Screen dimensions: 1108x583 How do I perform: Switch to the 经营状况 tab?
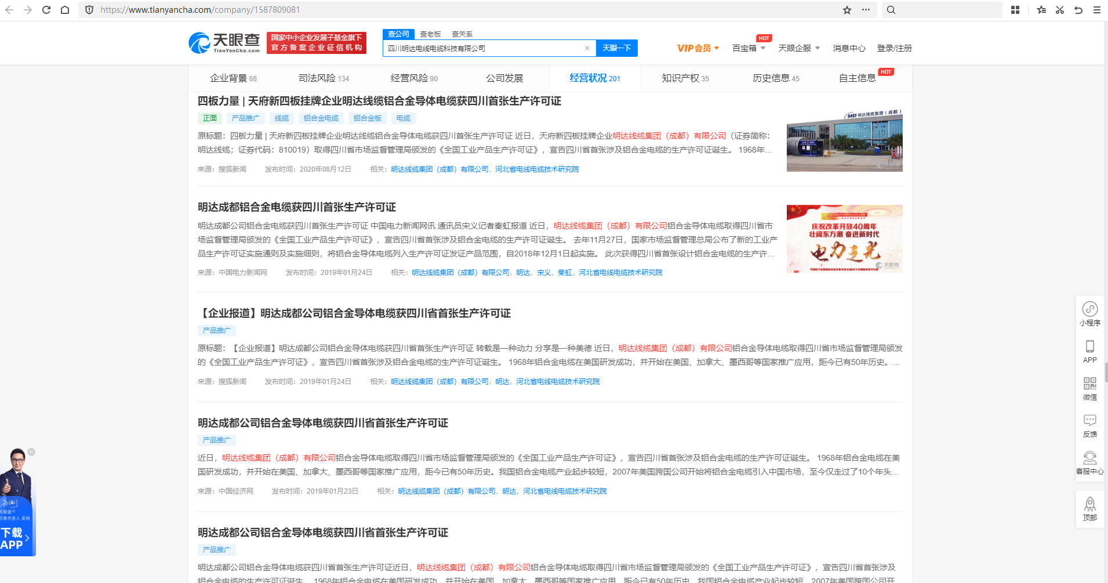pos(594,78)
